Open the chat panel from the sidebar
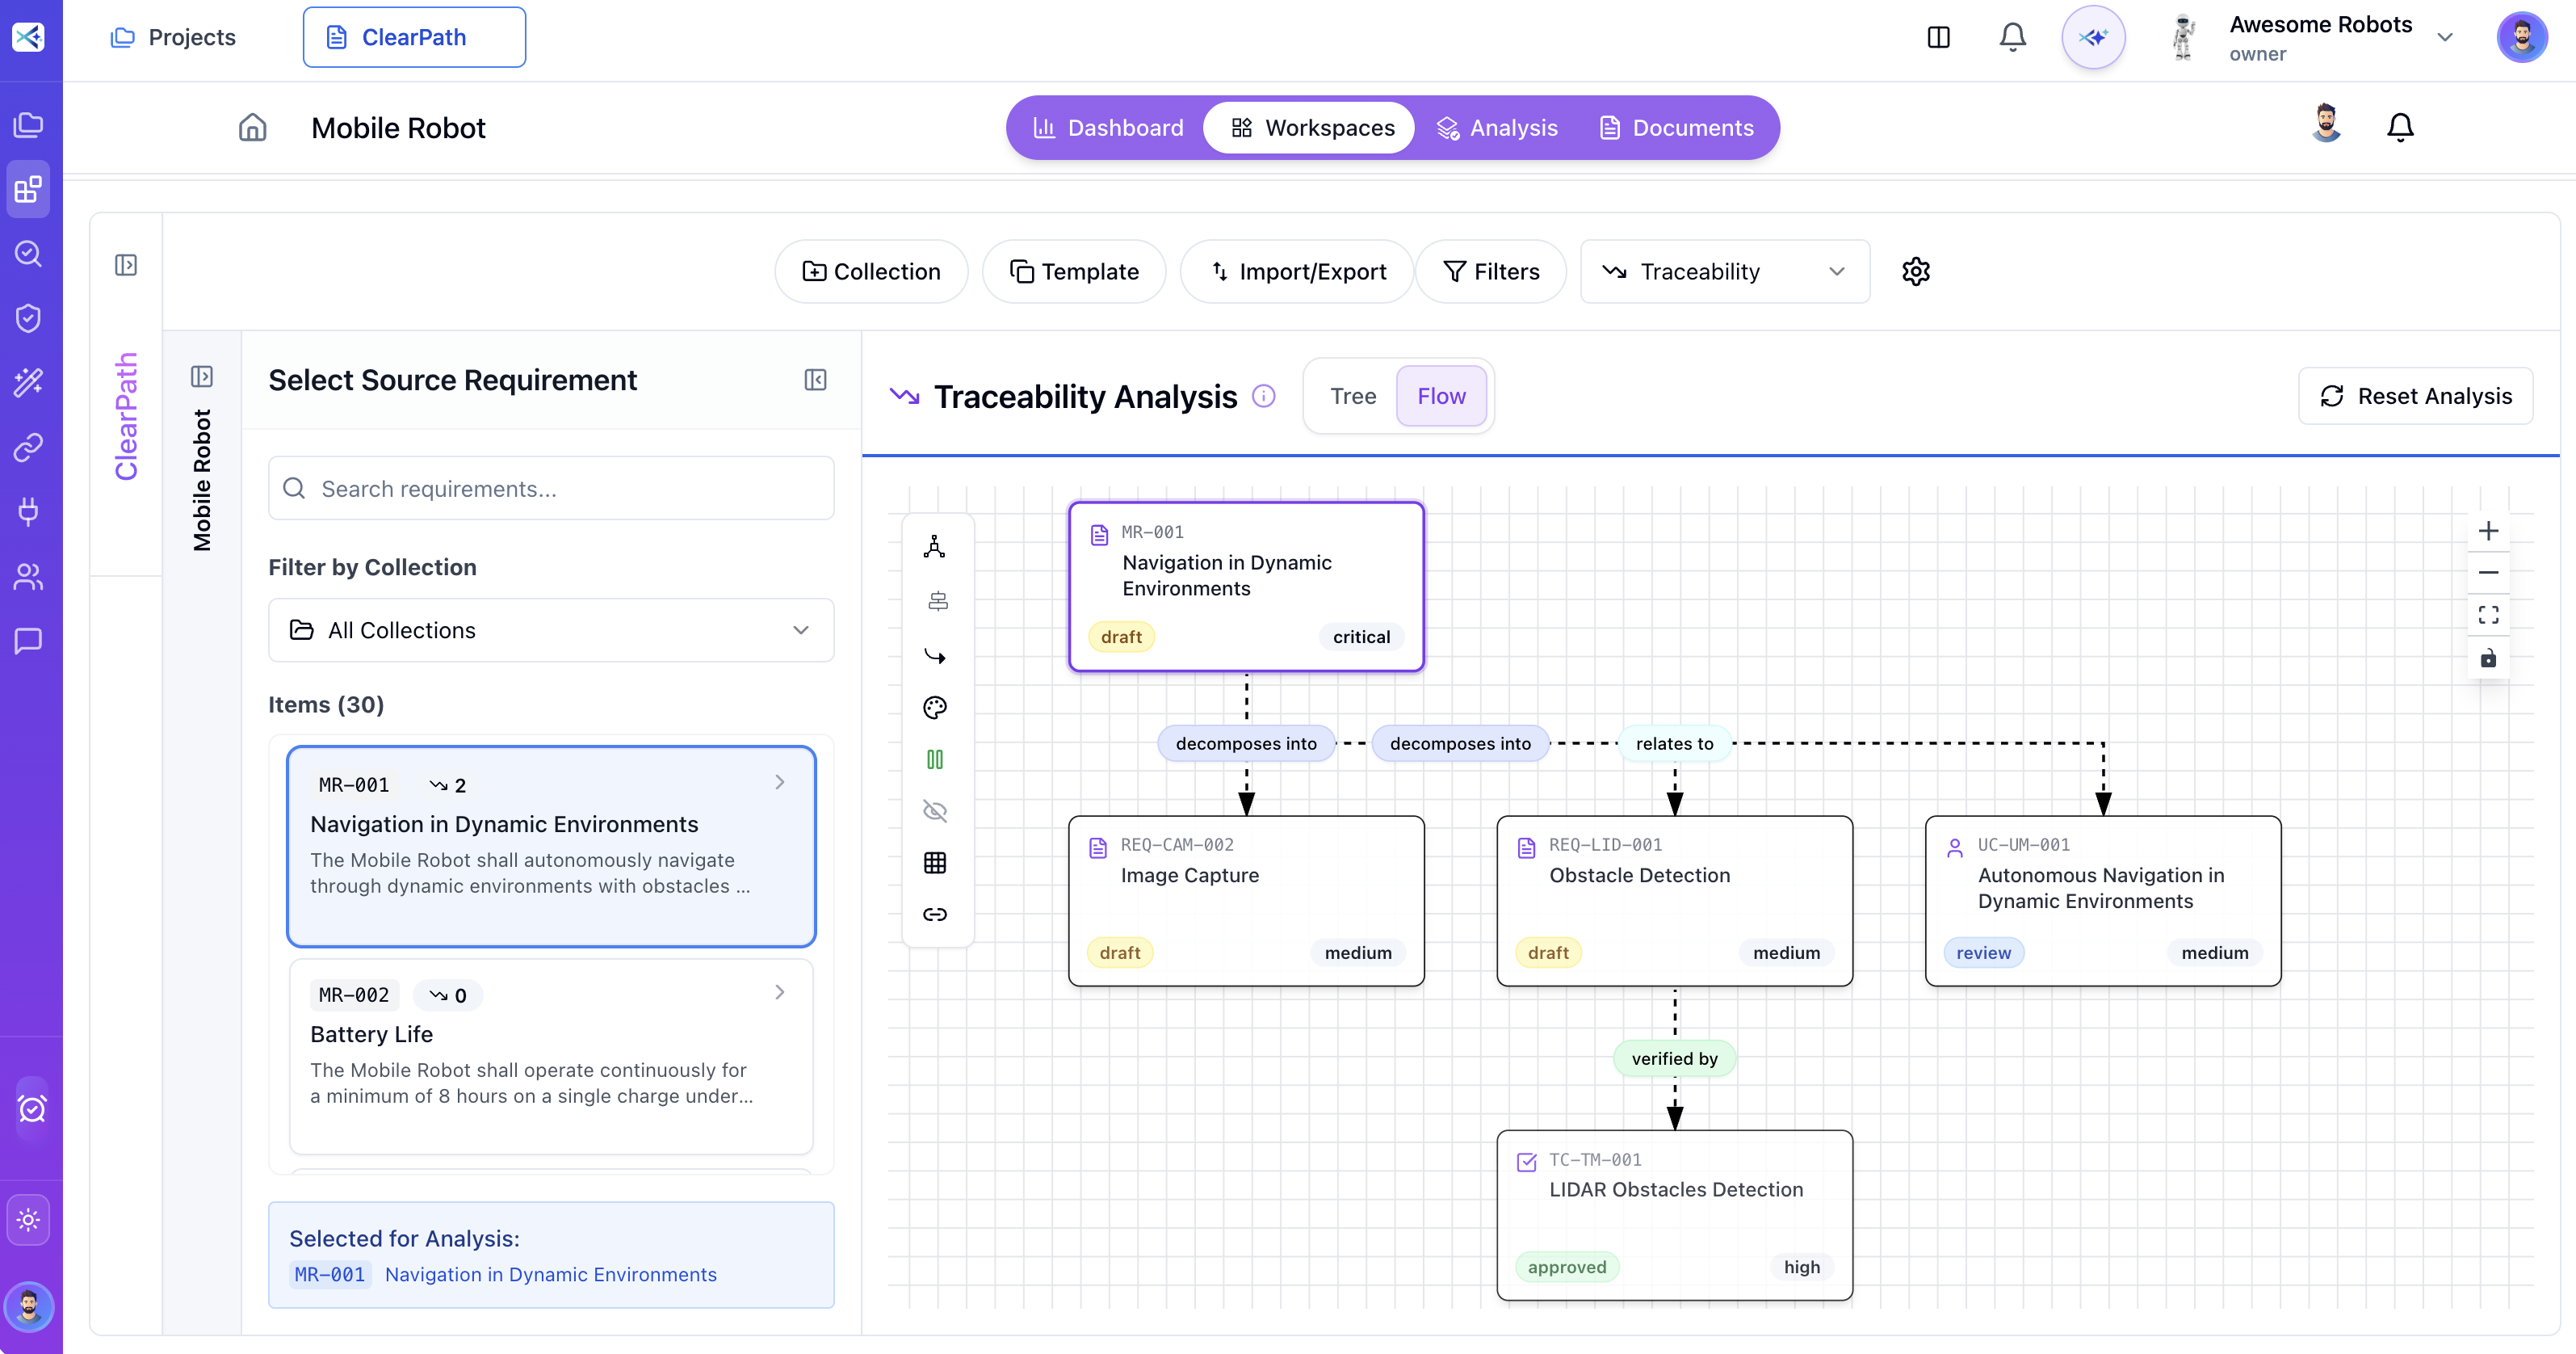Viewport: 2576px width, 1354px height. (x=28, y=641)
